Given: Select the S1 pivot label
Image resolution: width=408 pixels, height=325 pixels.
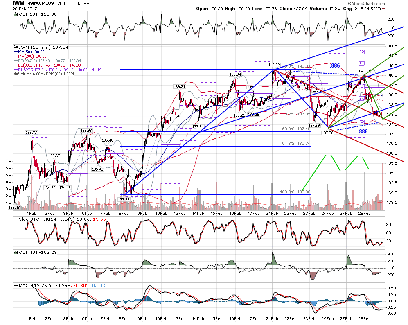Looking at the screenshot, I should pos(362,98).
